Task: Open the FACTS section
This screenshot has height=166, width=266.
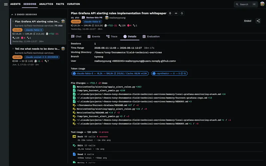Action: [60, 4]
